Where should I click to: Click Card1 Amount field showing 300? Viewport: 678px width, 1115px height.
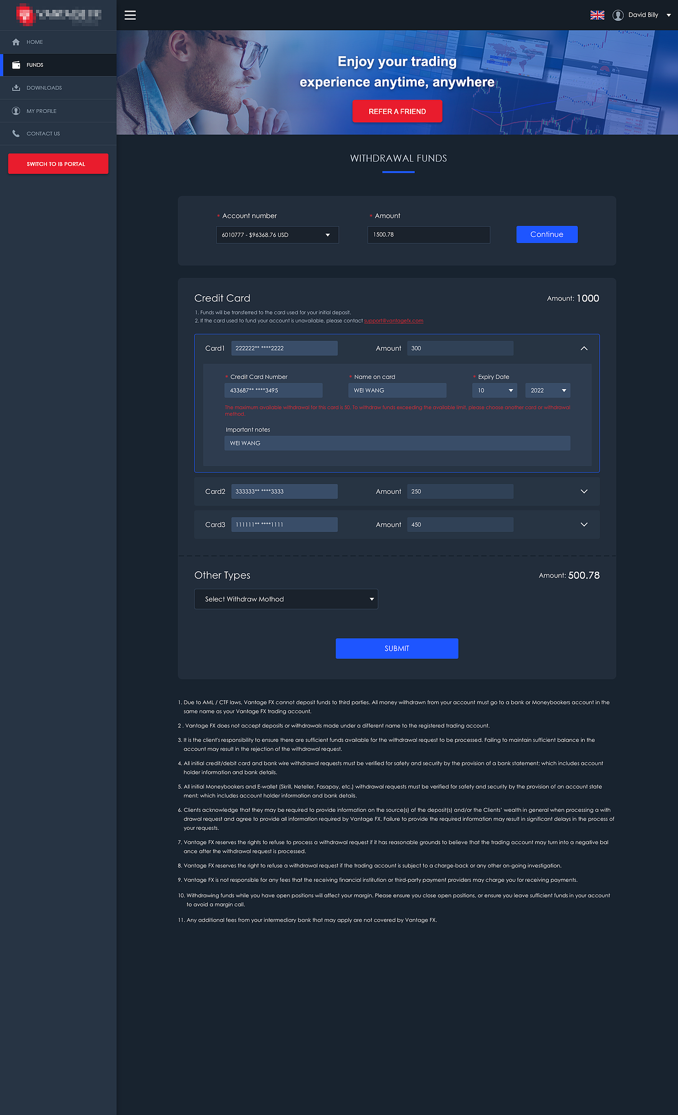pos(460,348)
